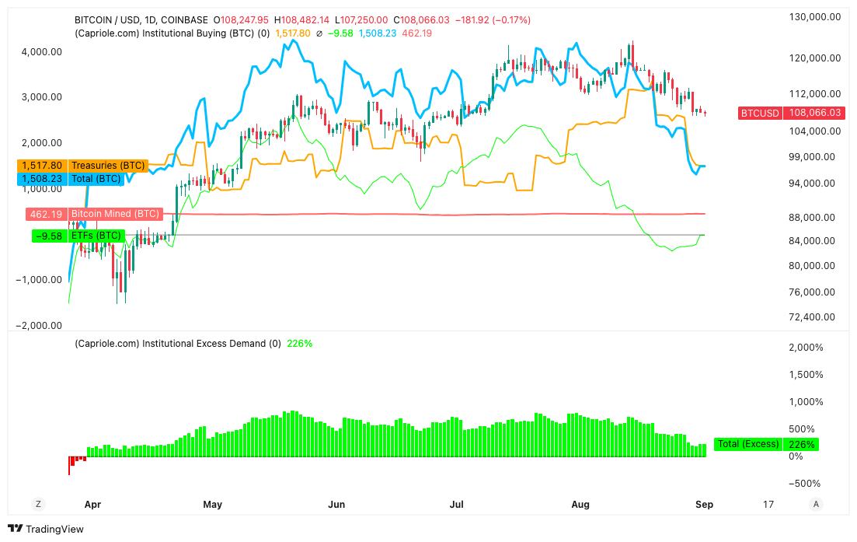The width and height of the screenshot is (857, 542).
Task: Toggle the A auto-scale button
Action: coord(816,504)
